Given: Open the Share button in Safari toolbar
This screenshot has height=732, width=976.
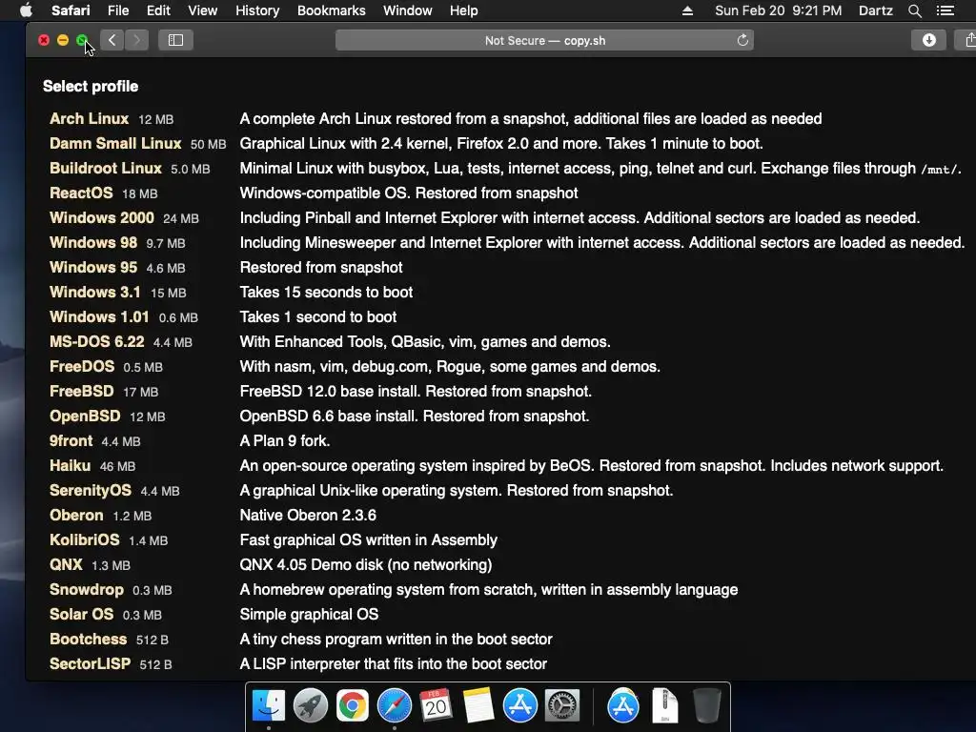Looking at the screenshot, I should click(968, 40).
